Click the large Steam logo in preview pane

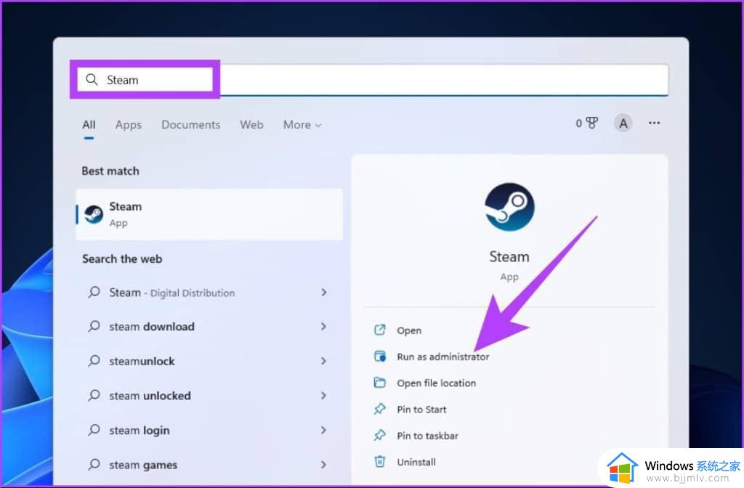(509, 207)
